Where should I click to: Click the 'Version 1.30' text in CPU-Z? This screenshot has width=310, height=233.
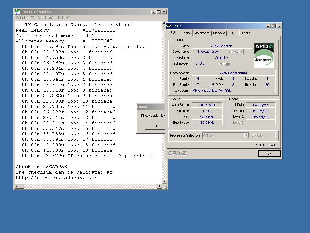pyautogui.click(x=265, y=145)
